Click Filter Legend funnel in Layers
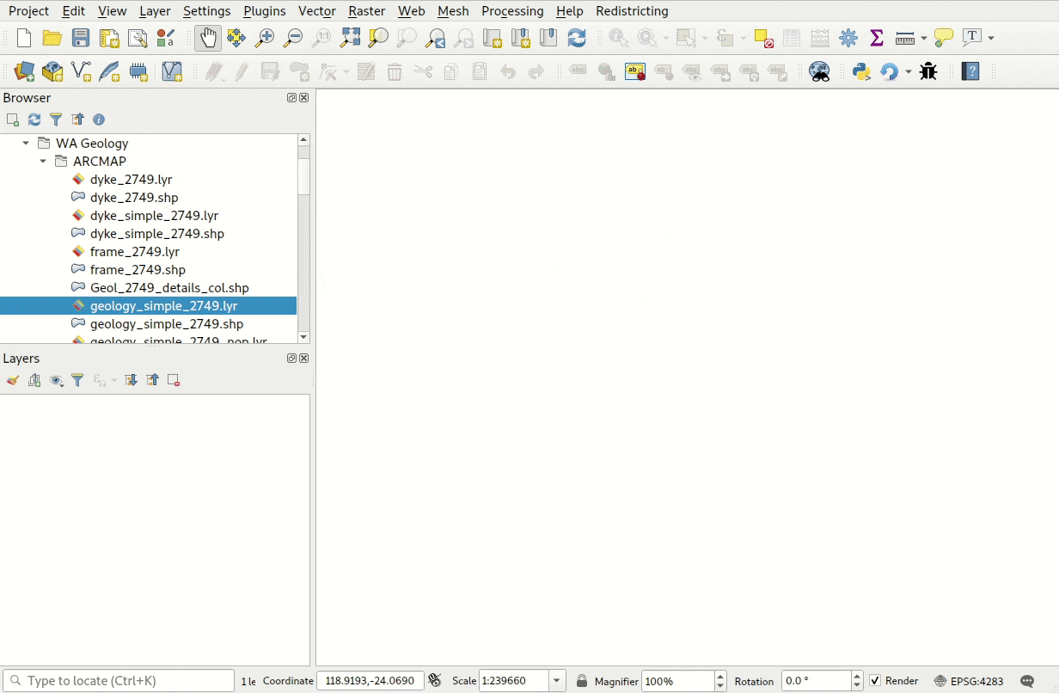Screen dimensions: 1059x693 coord(77,380)
